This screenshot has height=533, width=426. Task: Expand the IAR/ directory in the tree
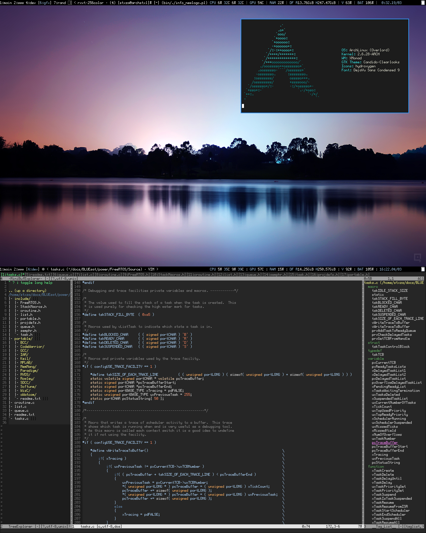coord(24,355)
